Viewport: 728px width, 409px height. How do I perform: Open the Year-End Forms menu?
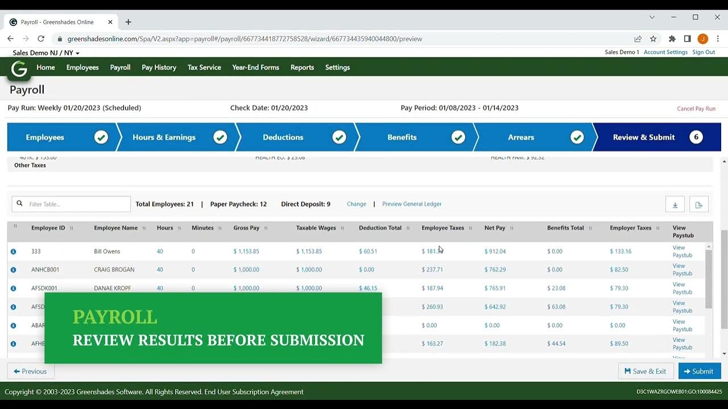click(x=255, y=68)
